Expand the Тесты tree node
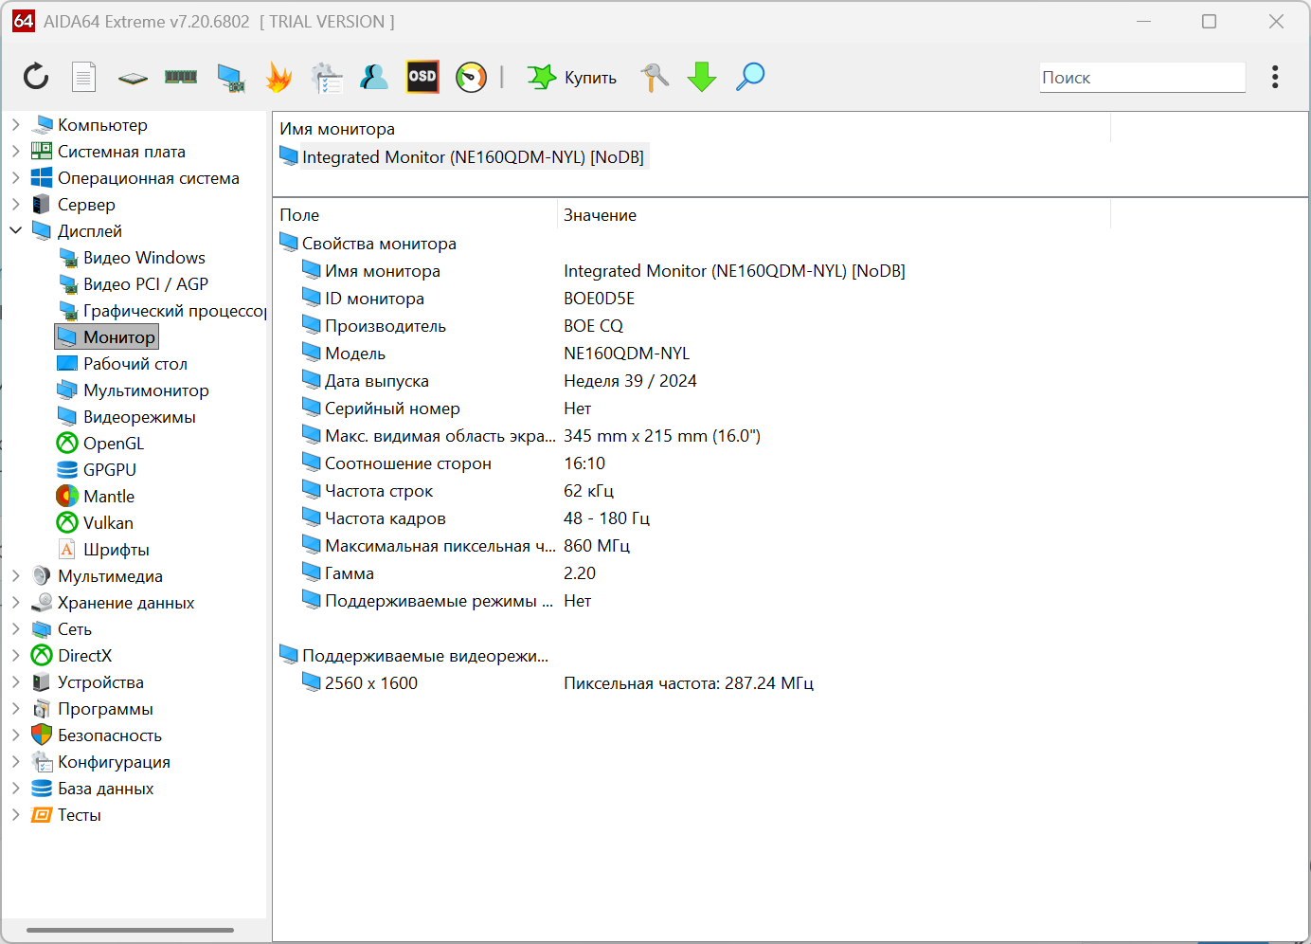 [15, 814]
